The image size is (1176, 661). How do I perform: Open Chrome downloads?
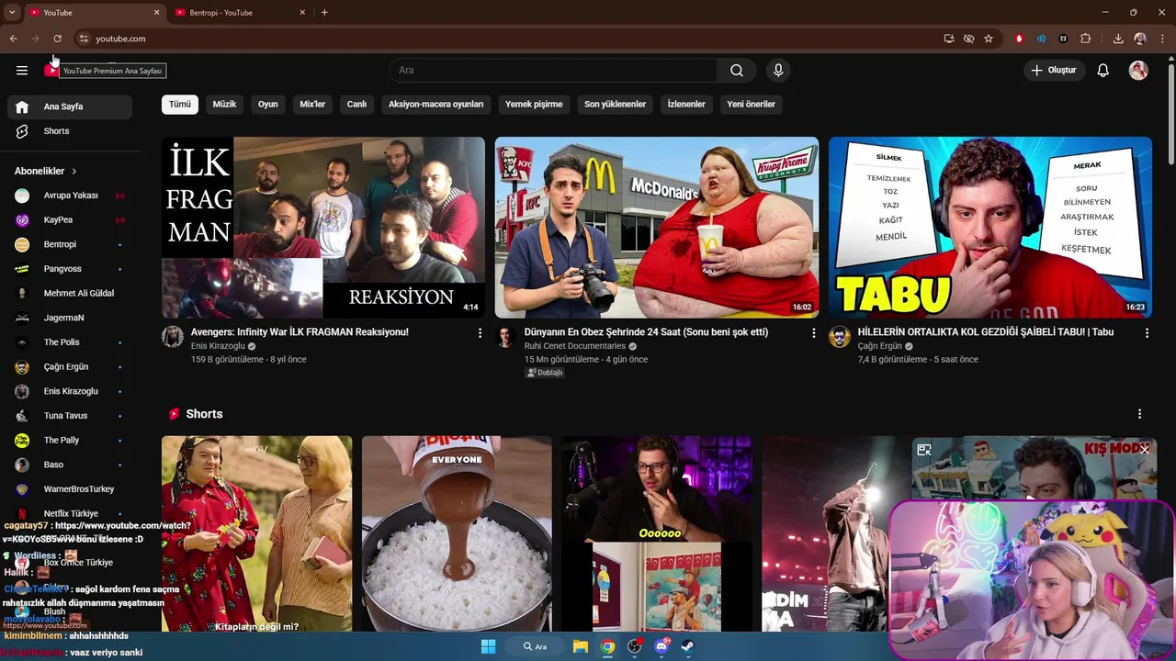1118,39
